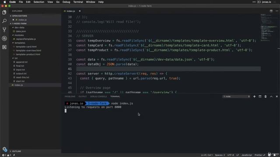Screen dimensions: 280x157
Task: Collapse the 1-NODE-FARM folder section
Action: [x=19, y=24]
